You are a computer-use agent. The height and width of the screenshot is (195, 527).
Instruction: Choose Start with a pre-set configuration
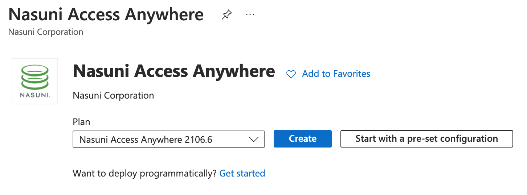[426, 139]
